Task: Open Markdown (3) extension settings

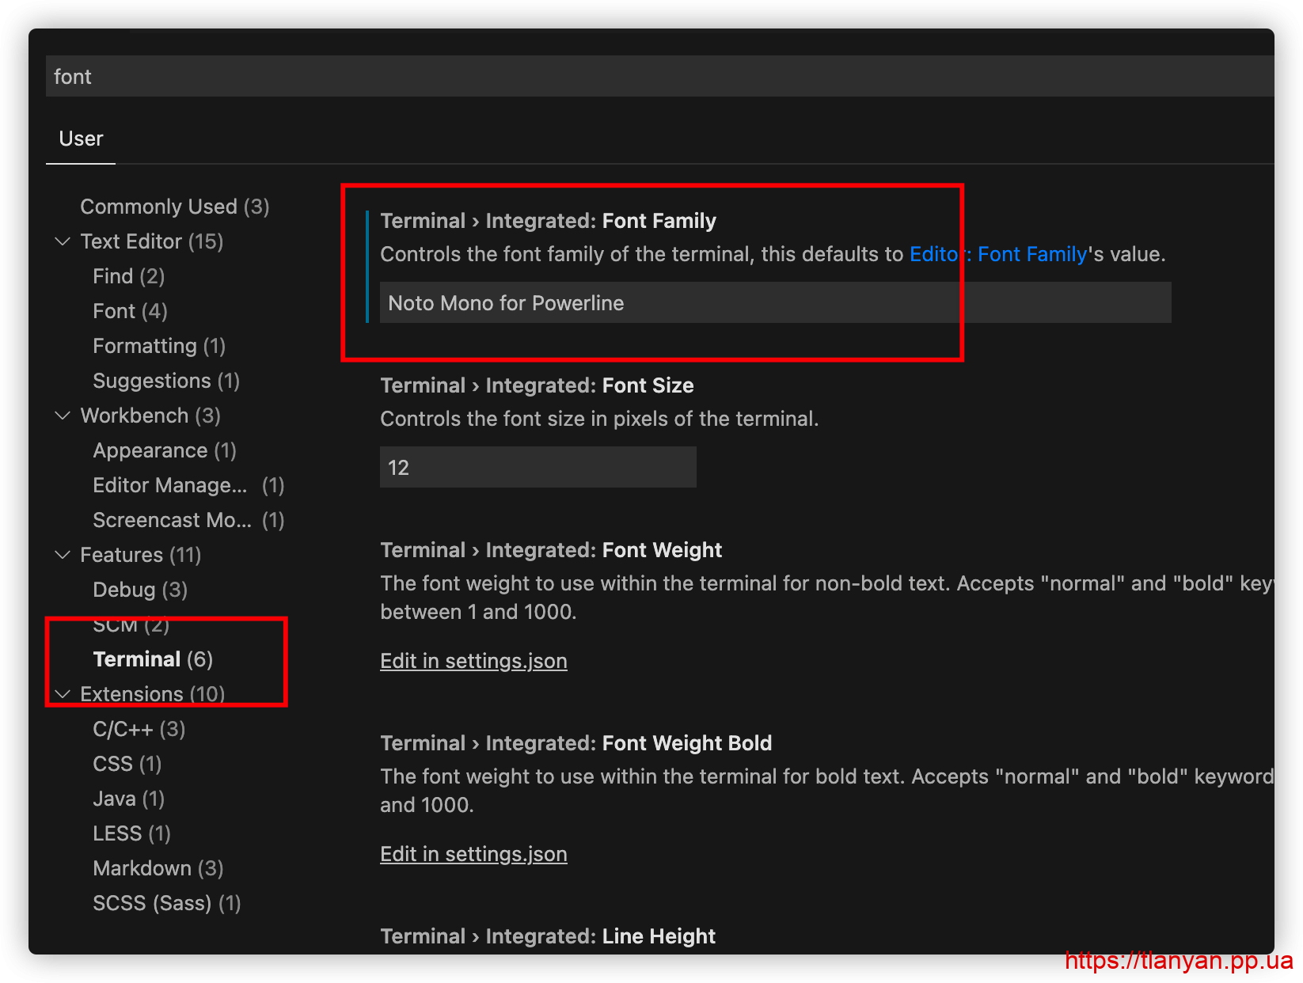Action: 158,868
